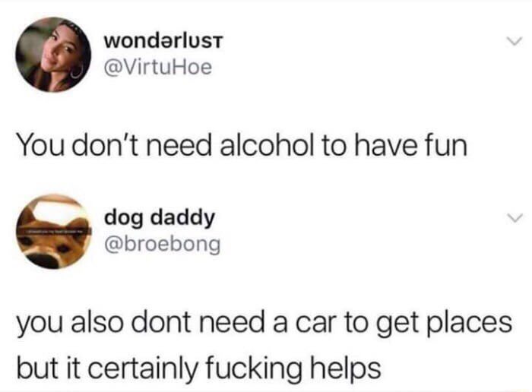
Task: Select the line 'but it certainly fucking helps'
Action: tap(199, 368)
